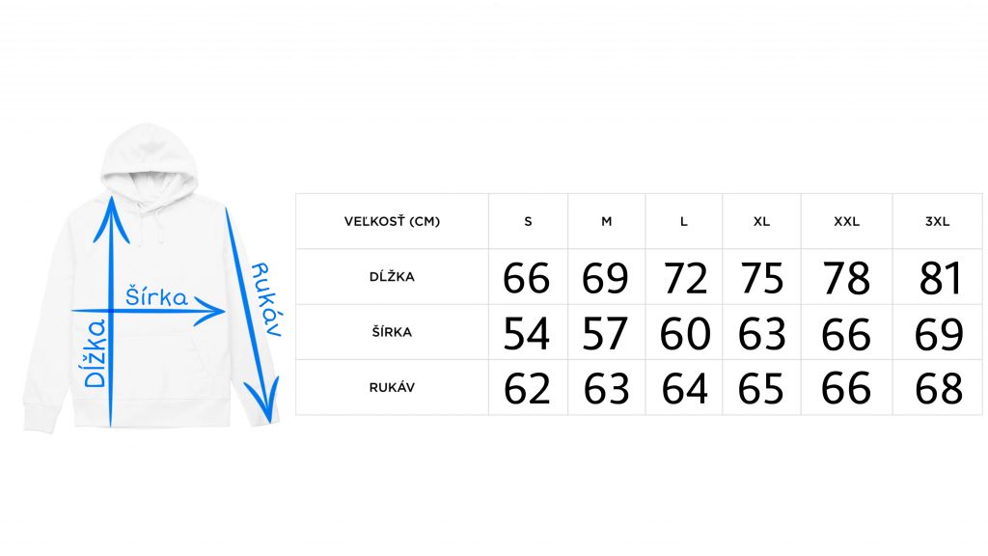Click the blue Šírka label on hoodie

point(156,295)
